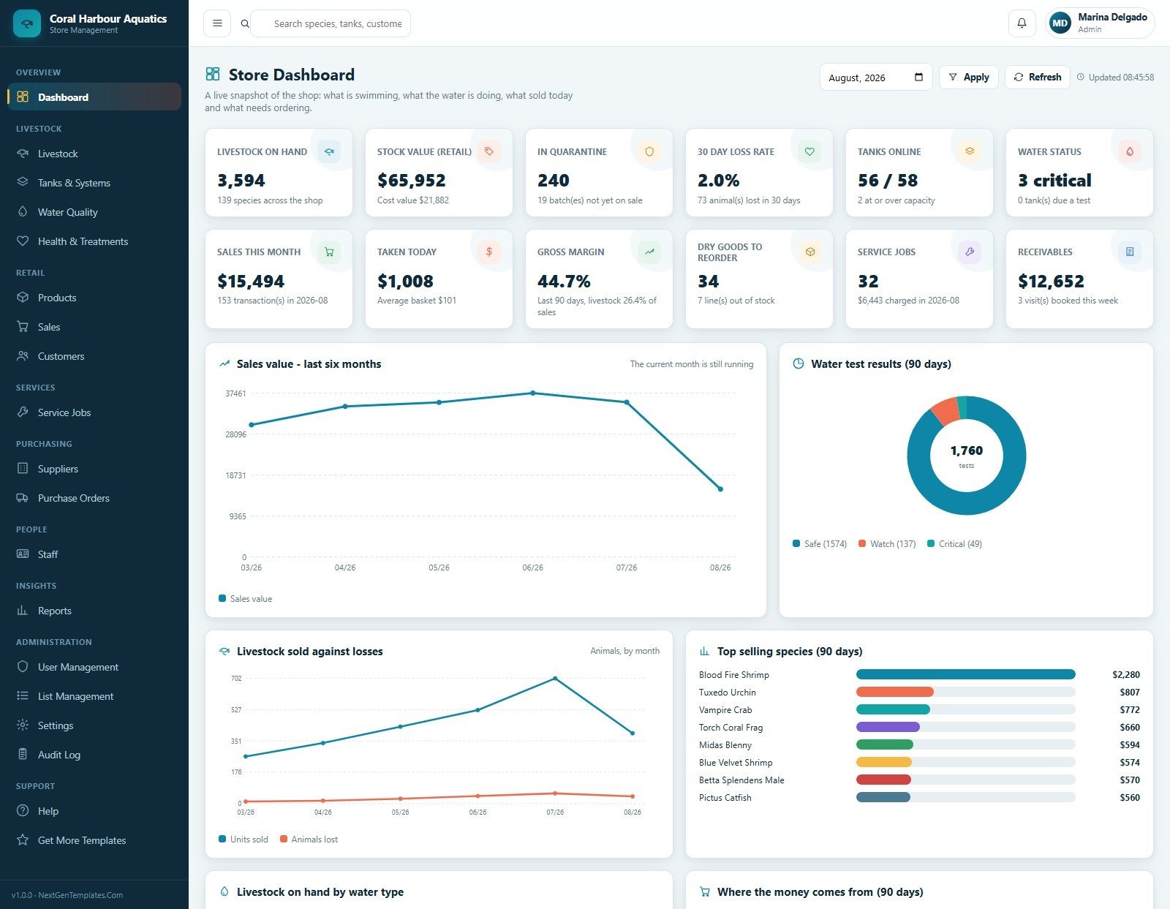Click the MD user avatar

coord(1060,23)
